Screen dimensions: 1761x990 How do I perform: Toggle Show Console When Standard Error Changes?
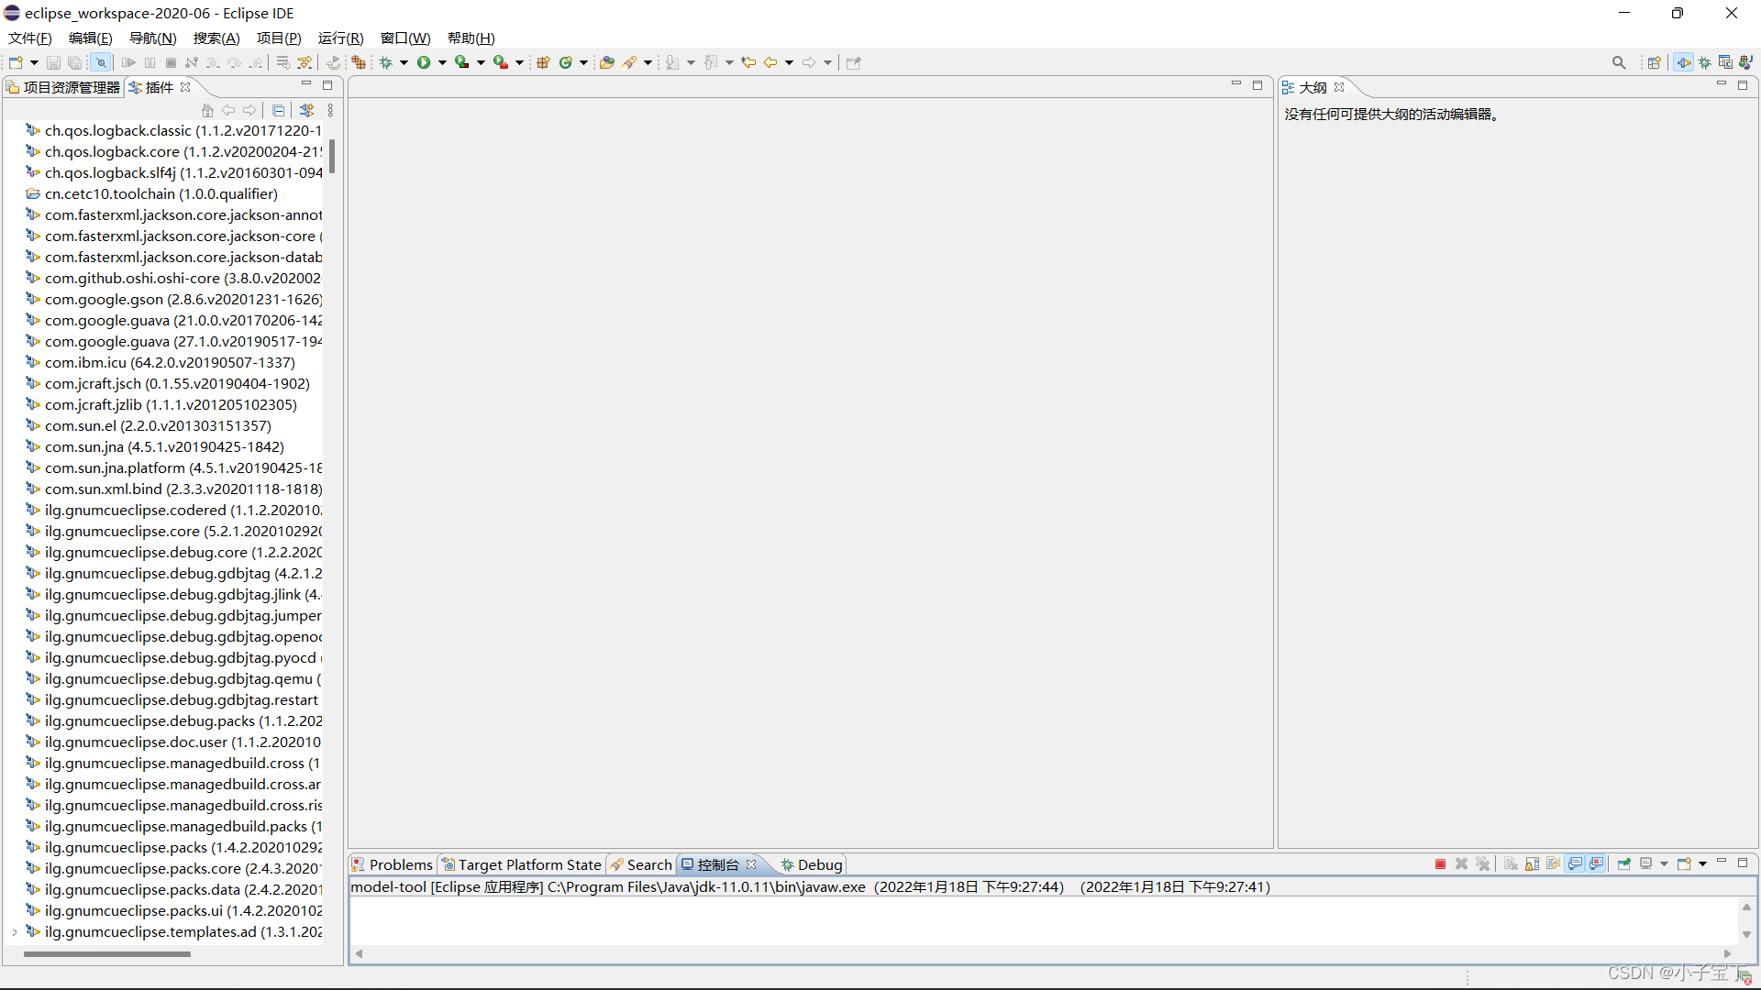tap(1597, 864)
